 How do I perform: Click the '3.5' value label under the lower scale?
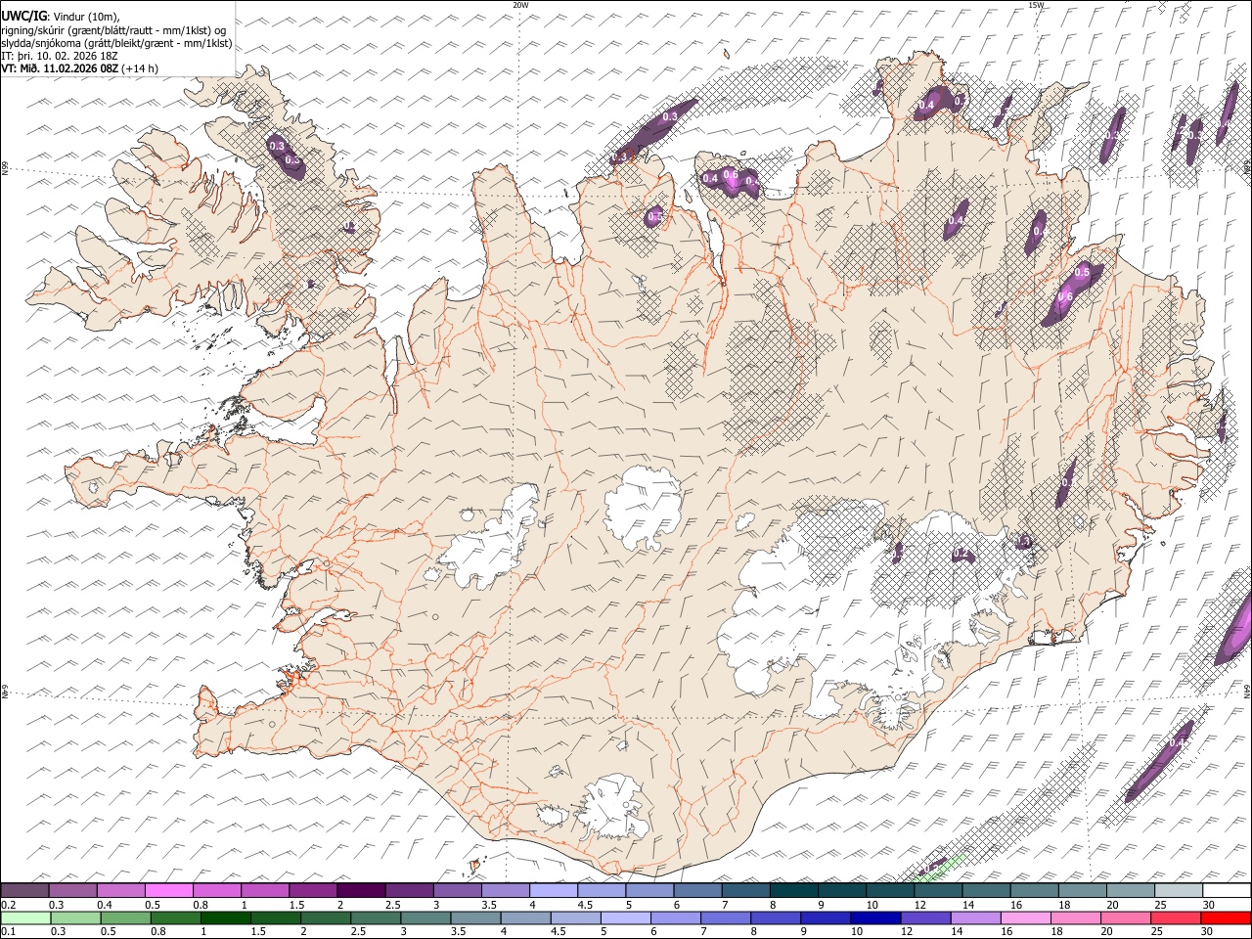point(459,931)
